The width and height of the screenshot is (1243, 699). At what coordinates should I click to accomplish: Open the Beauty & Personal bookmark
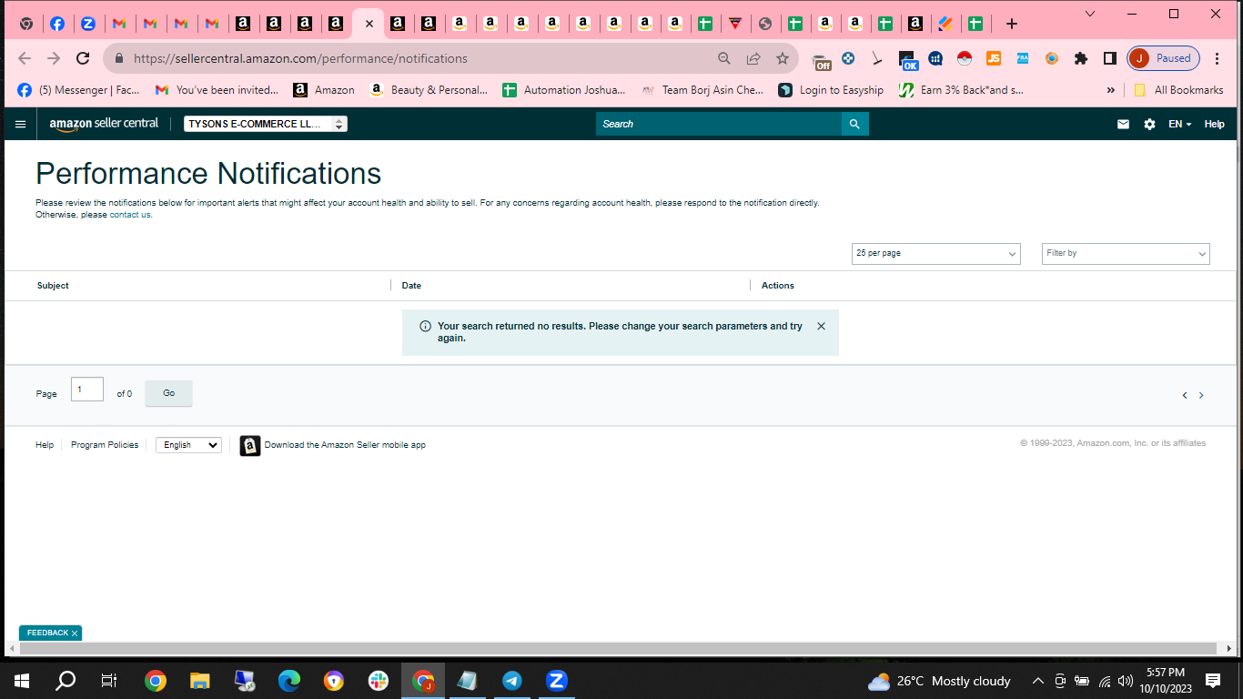tap(429, 90)
